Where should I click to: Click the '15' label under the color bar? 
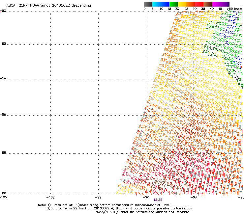(169, 9)
